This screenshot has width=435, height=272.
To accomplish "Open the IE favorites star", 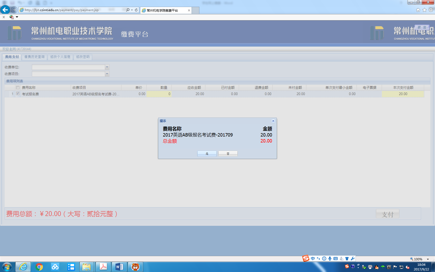I will click(424, 10).
